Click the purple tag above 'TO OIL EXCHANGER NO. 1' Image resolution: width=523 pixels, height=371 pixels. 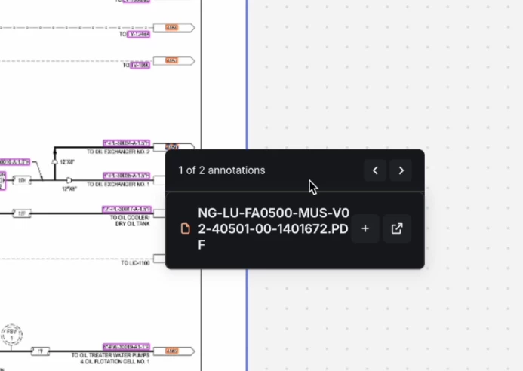(127, 176)
